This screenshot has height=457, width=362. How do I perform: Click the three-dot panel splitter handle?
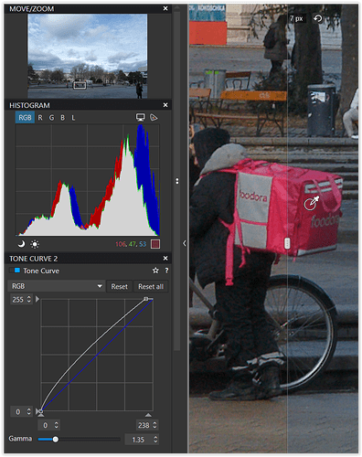(177, 181)
